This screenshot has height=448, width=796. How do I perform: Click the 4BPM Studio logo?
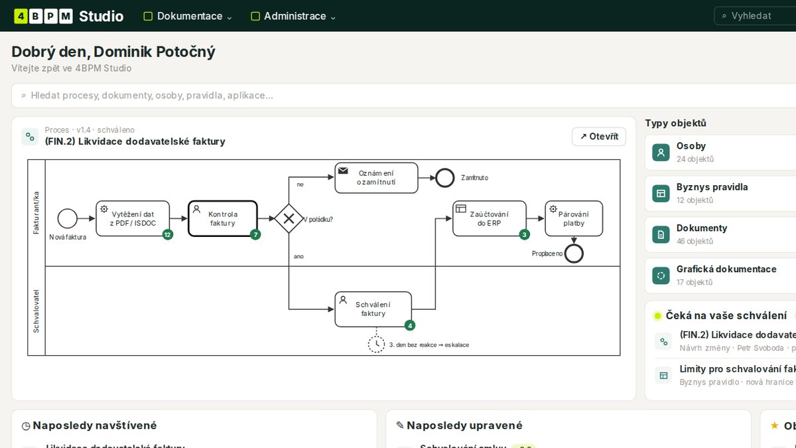coord(69,16)
